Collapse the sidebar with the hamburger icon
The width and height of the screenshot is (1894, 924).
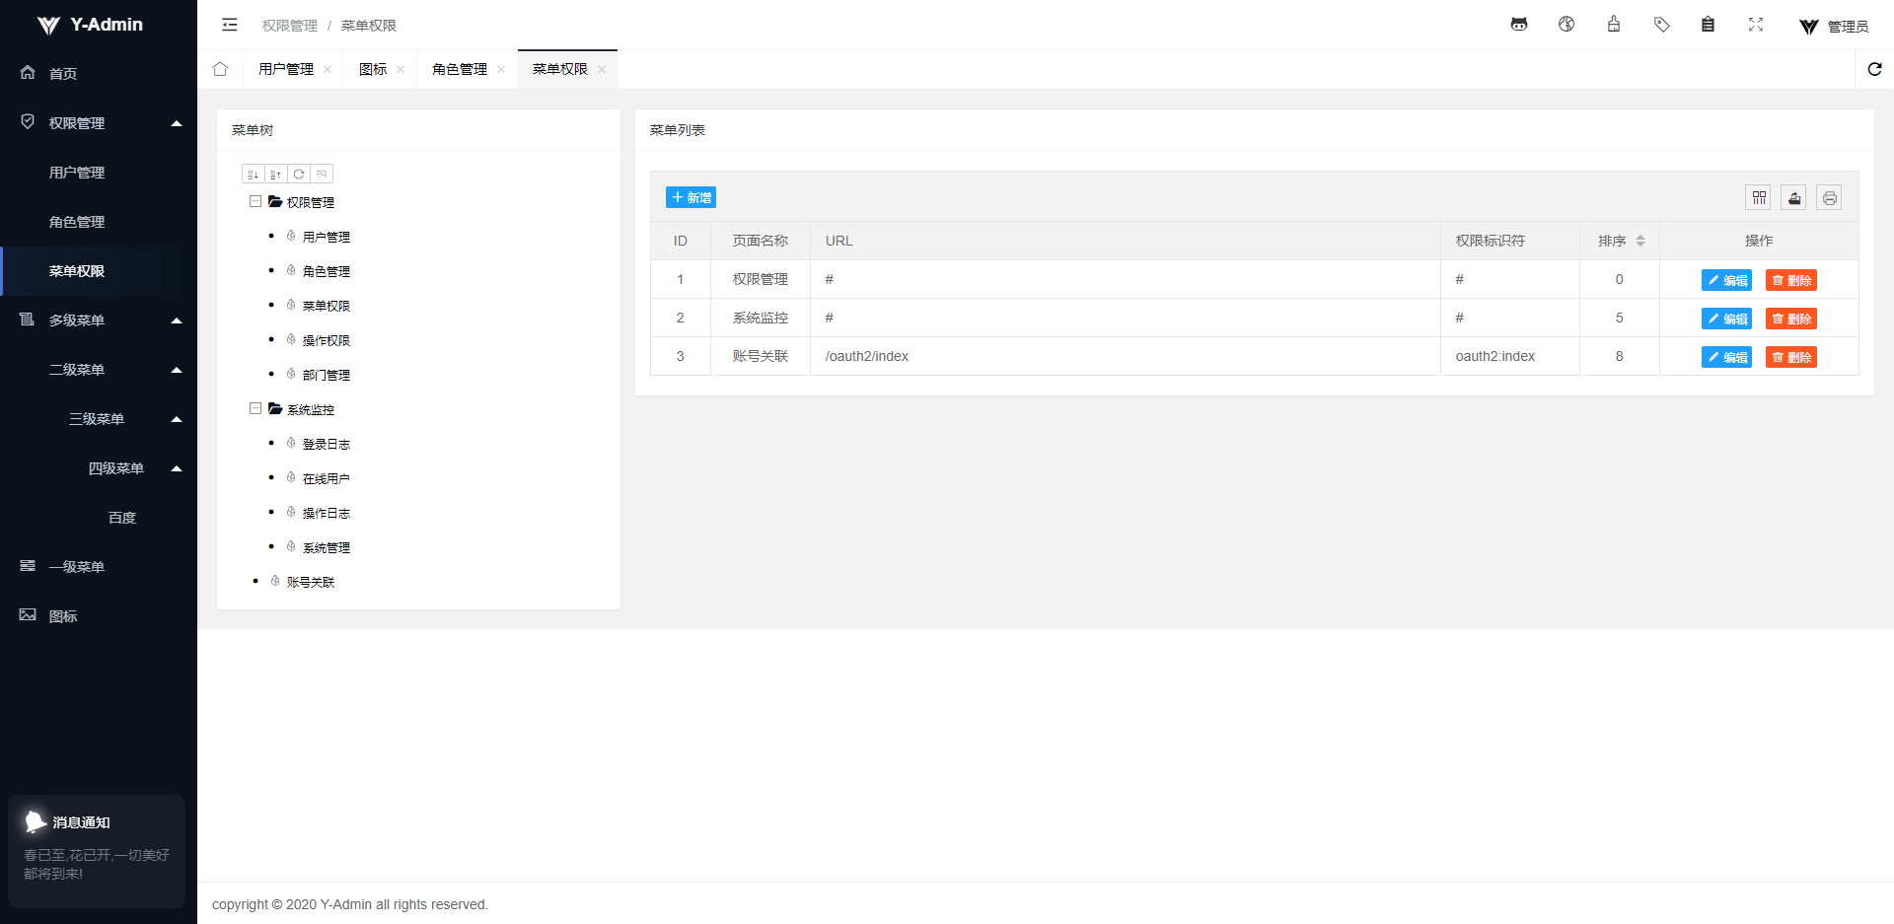[230, 25]
